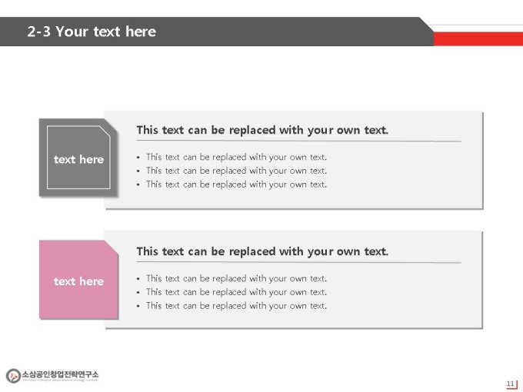Select the divider line under the gray section heading
This screenshot has width=523, height=392.
click(299, 141)
